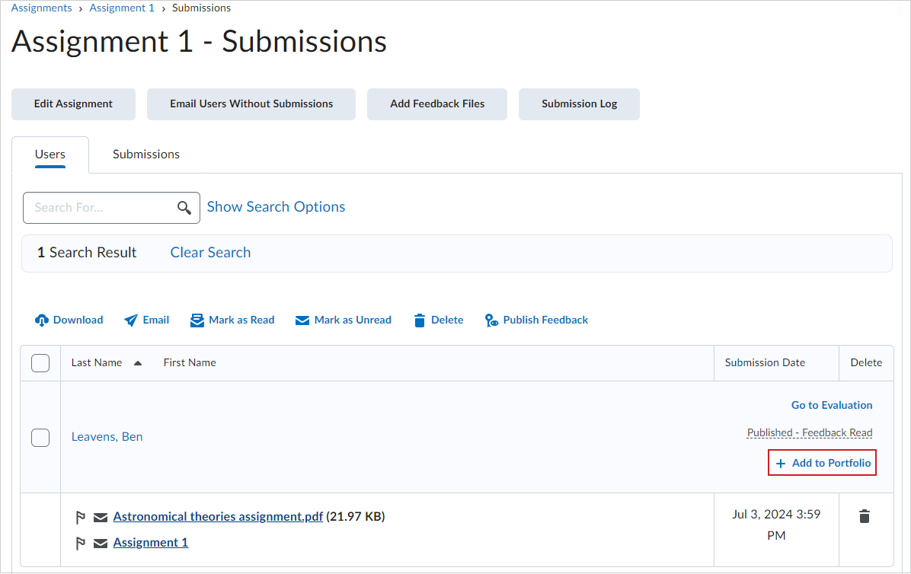Check the checkbox next to Leavens, Ben

pos(40,436)
